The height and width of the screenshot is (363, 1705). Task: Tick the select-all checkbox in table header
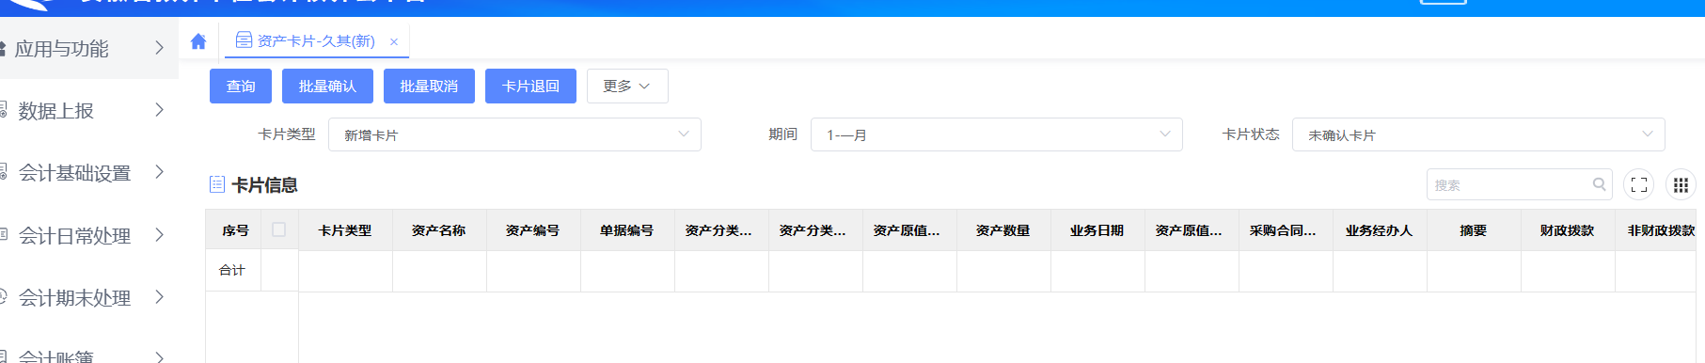[x=279, y=229]
